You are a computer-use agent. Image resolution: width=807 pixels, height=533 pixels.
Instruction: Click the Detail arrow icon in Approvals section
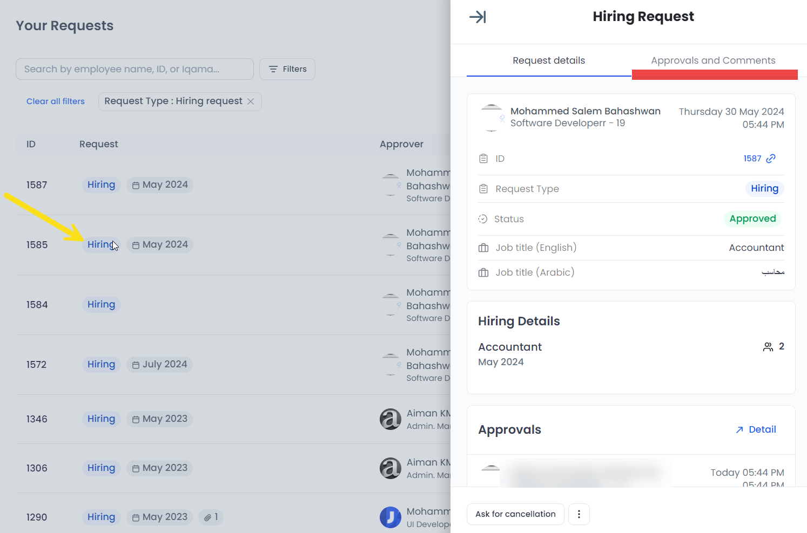coord(739,429)
